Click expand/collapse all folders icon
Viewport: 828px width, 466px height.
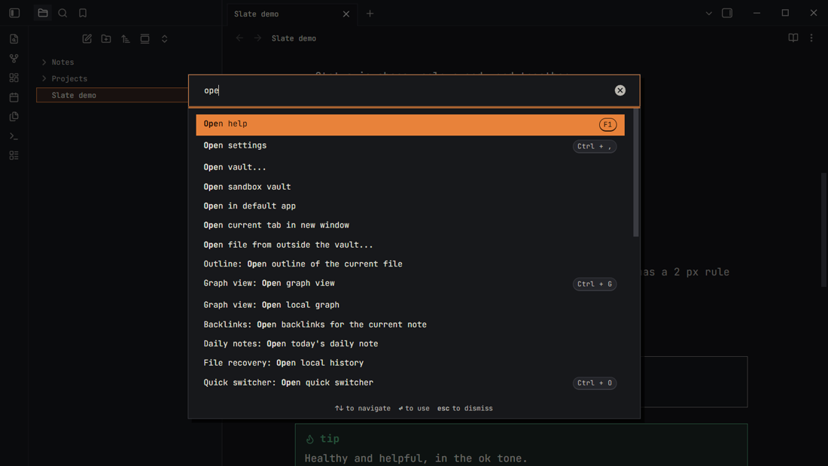tap(165, 38)
